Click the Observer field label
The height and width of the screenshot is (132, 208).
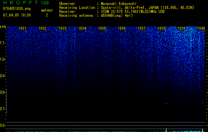[67, 4]
